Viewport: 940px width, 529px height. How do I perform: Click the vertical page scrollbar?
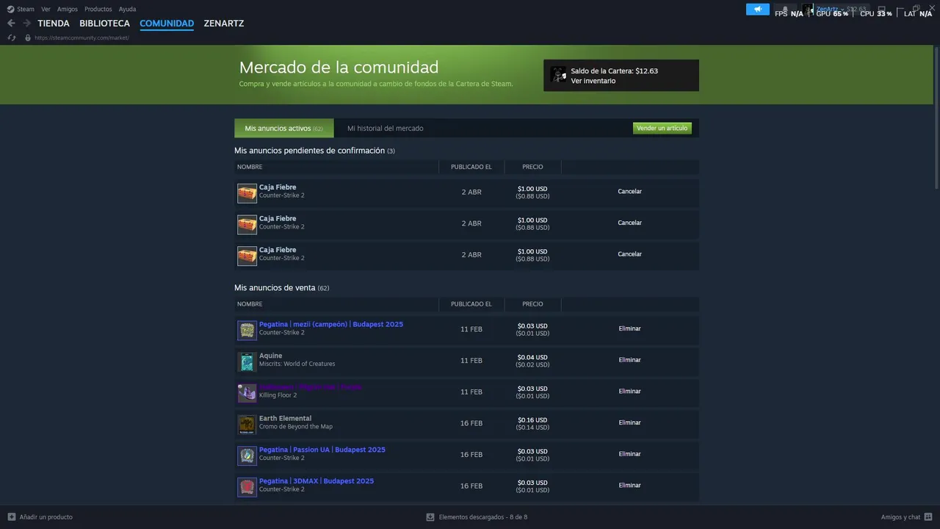(x=936, y=118)
